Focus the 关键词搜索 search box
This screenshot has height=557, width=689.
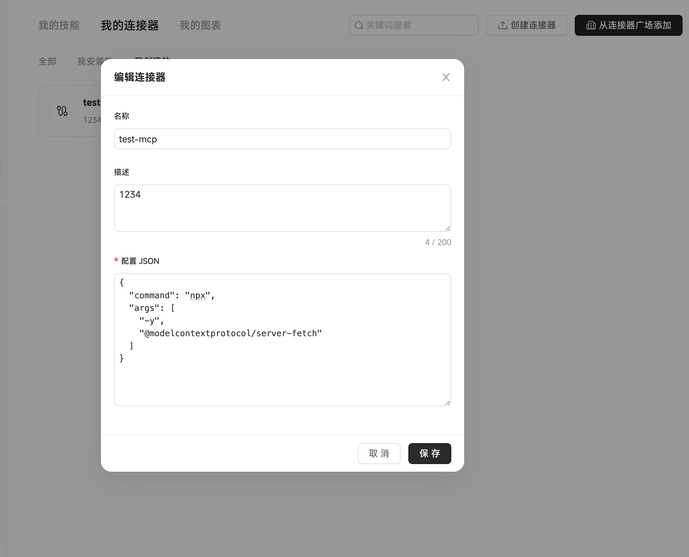click(414, 25)
